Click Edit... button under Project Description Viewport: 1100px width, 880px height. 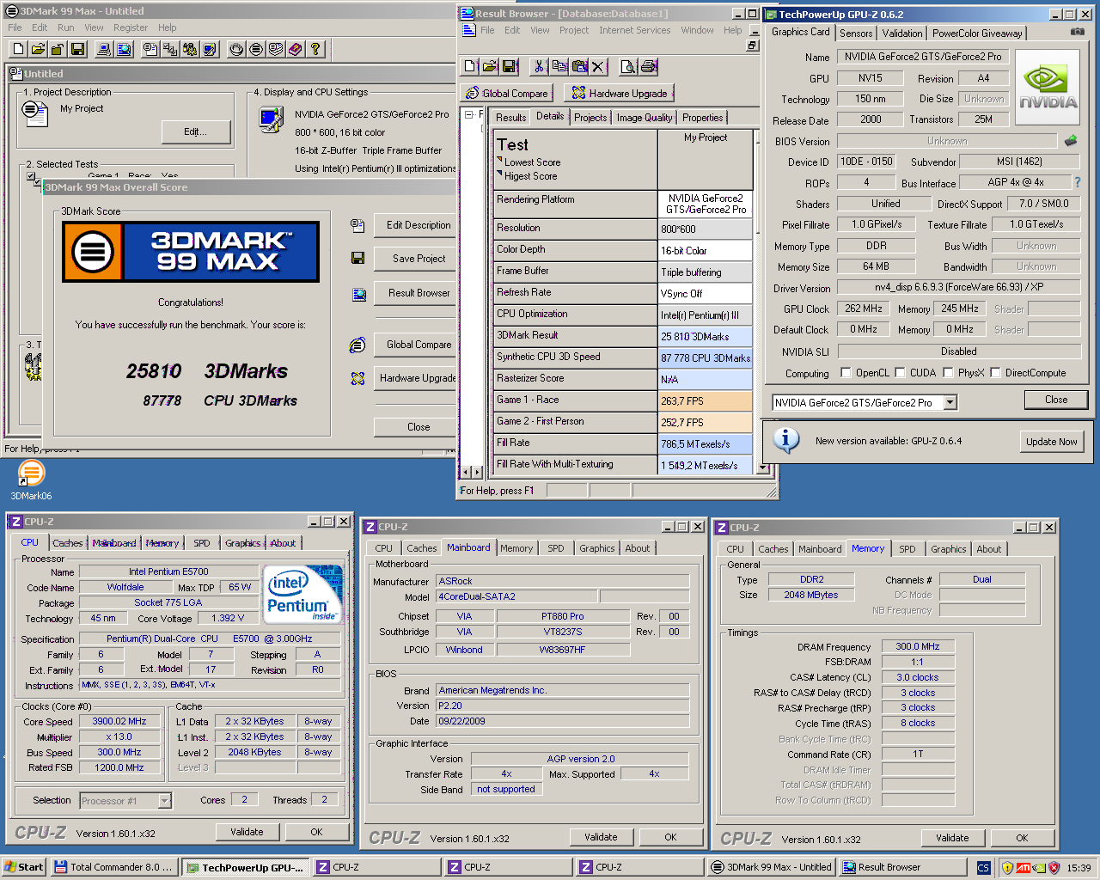(196, 131)
